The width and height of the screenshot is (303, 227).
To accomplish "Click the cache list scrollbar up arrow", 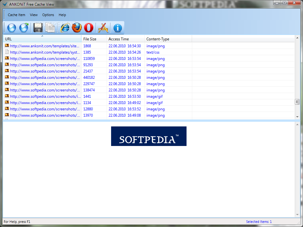I will click(x=297, y=38).
